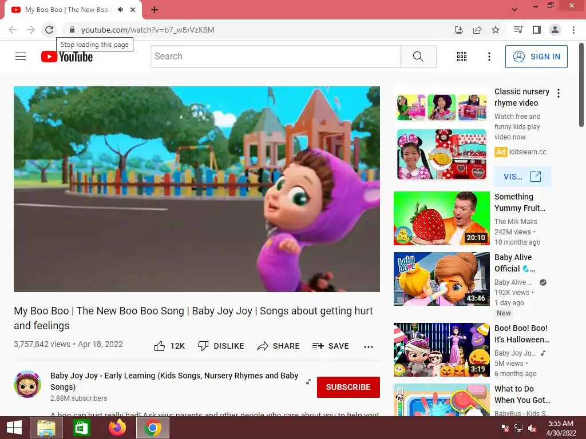Open the Windows Start menu
The image size is (586, 439).
14,428
